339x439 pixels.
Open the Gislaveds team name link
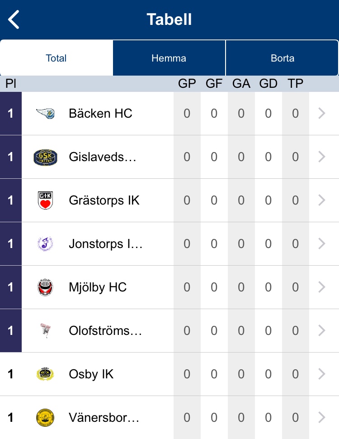[102, 157]
